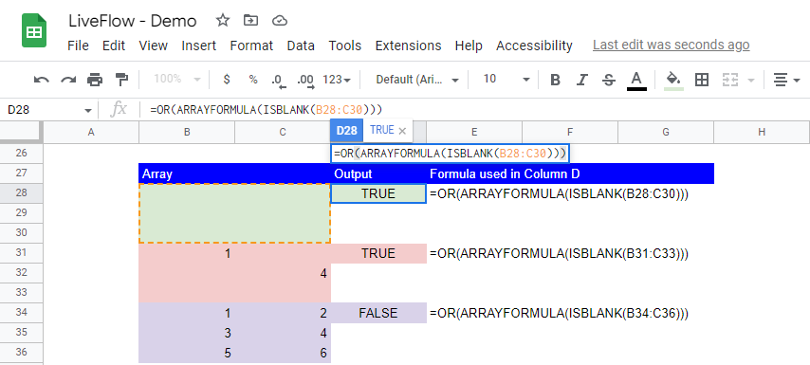
Task: Open the horizontal align dropdown
Action: [x=786, y=80]
